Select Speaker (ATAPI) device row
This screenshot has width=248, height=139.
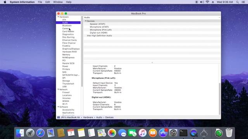(152, 24)
